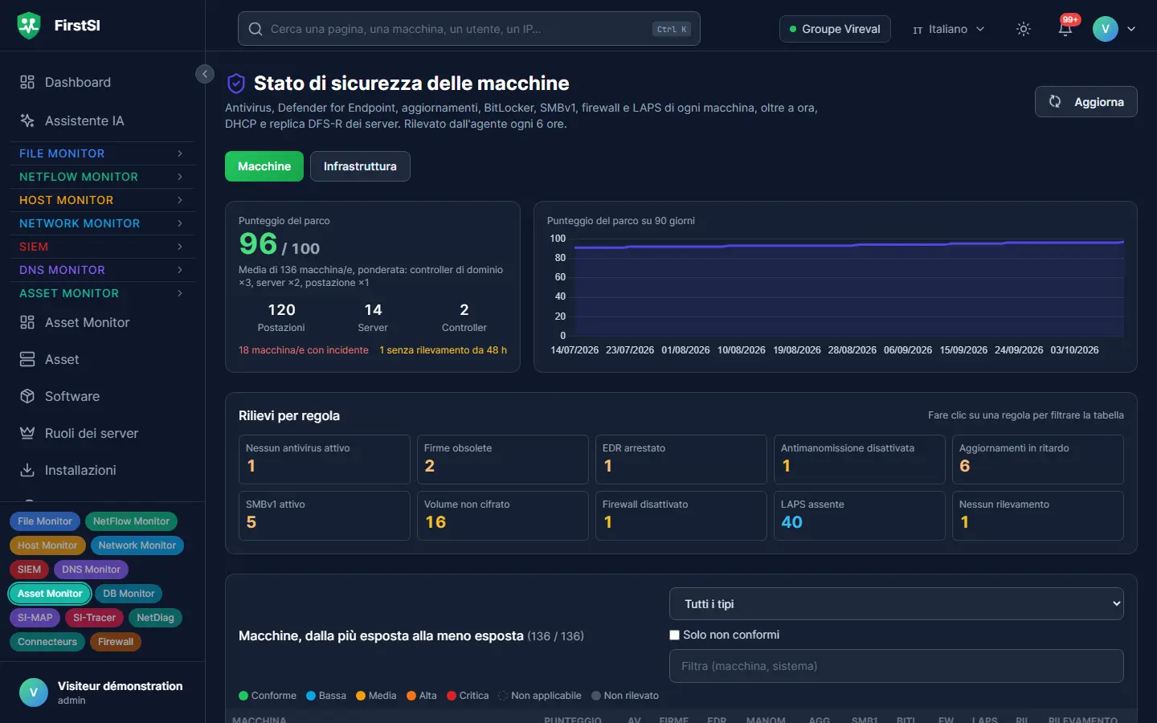The height and width of the screenshot is (723, 1157).
Task: Focus the Filtra (macchina, sistema) field
Action: 896,666
